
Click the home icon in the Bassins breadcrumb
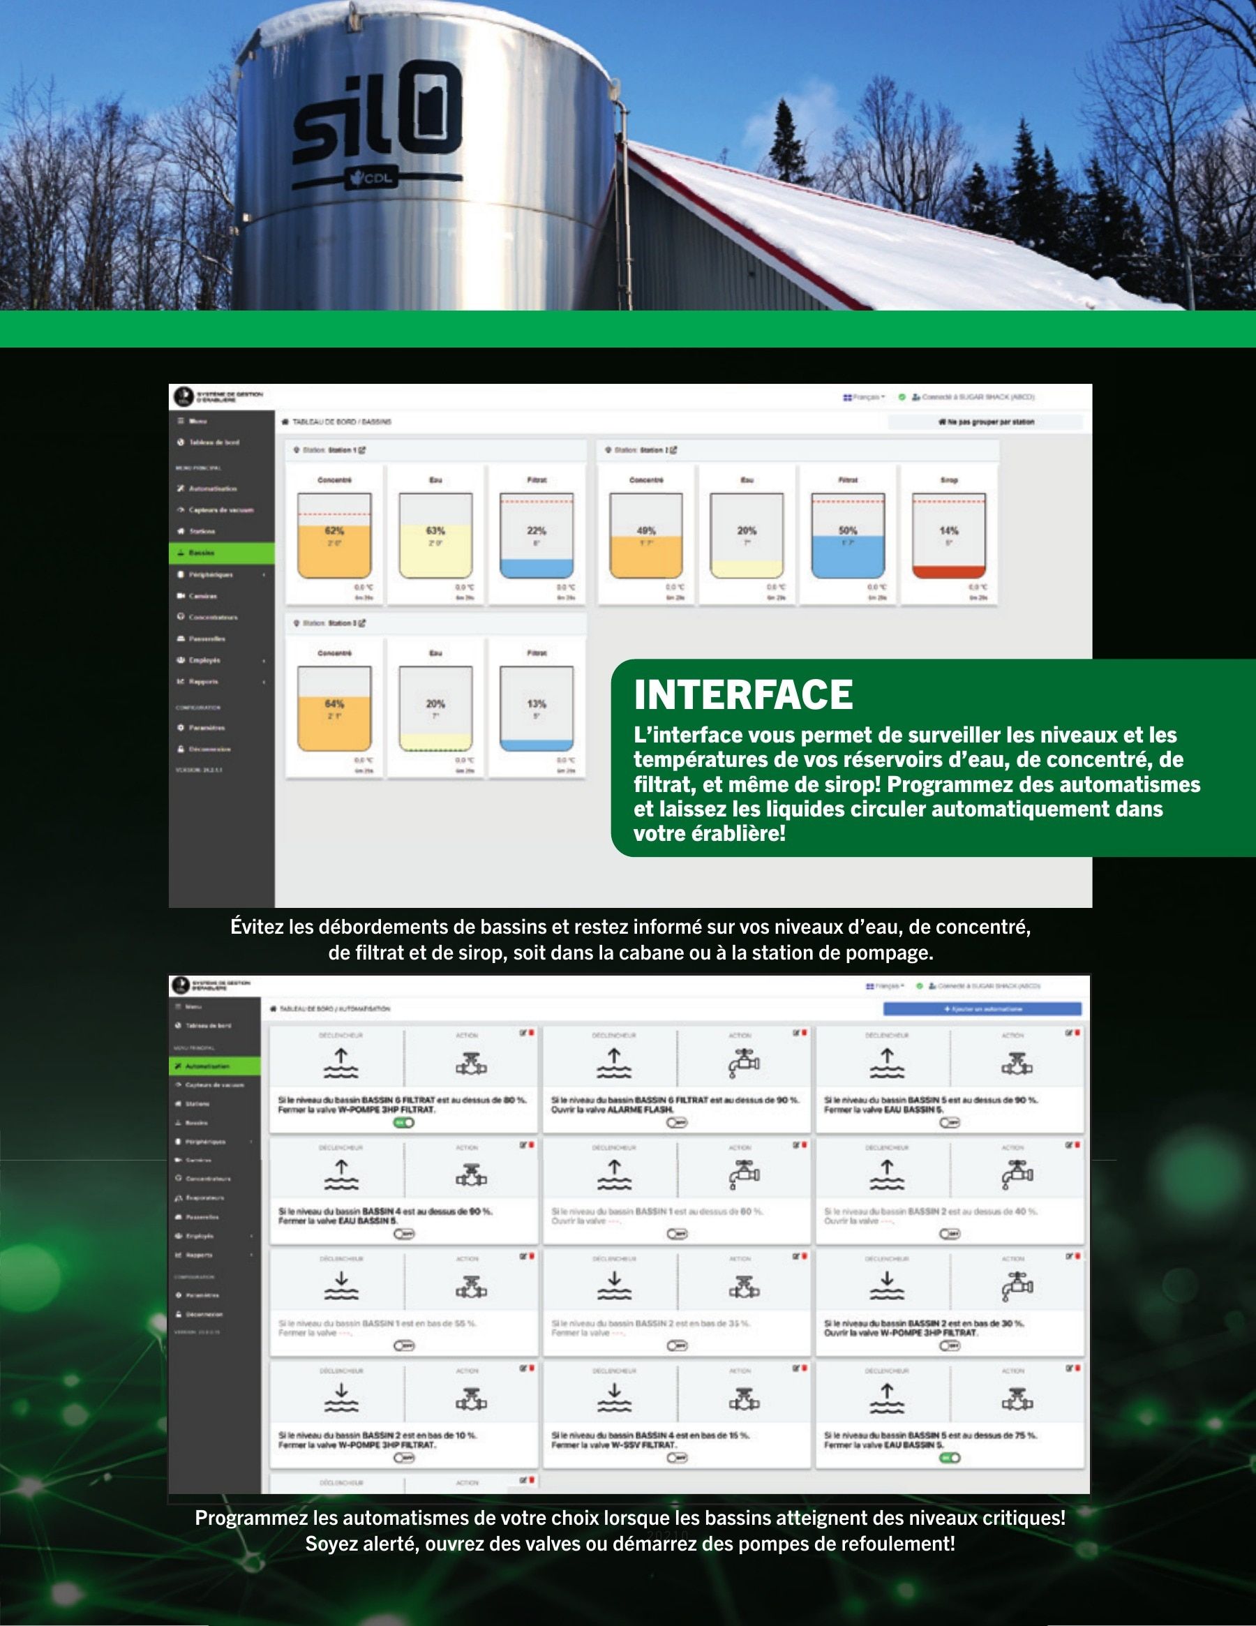tap(285, 422)
